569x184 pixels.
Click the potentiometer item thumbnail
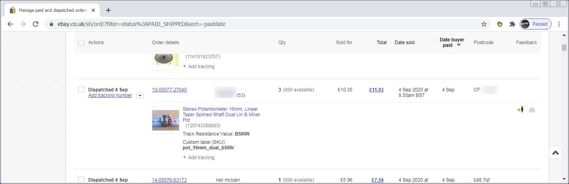tap(166, 120)
